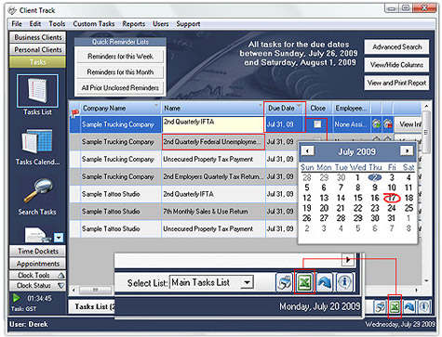This screenshot has width=442, height=337.
Task: Select July 31 in the calendar
Action: point(392,218)
